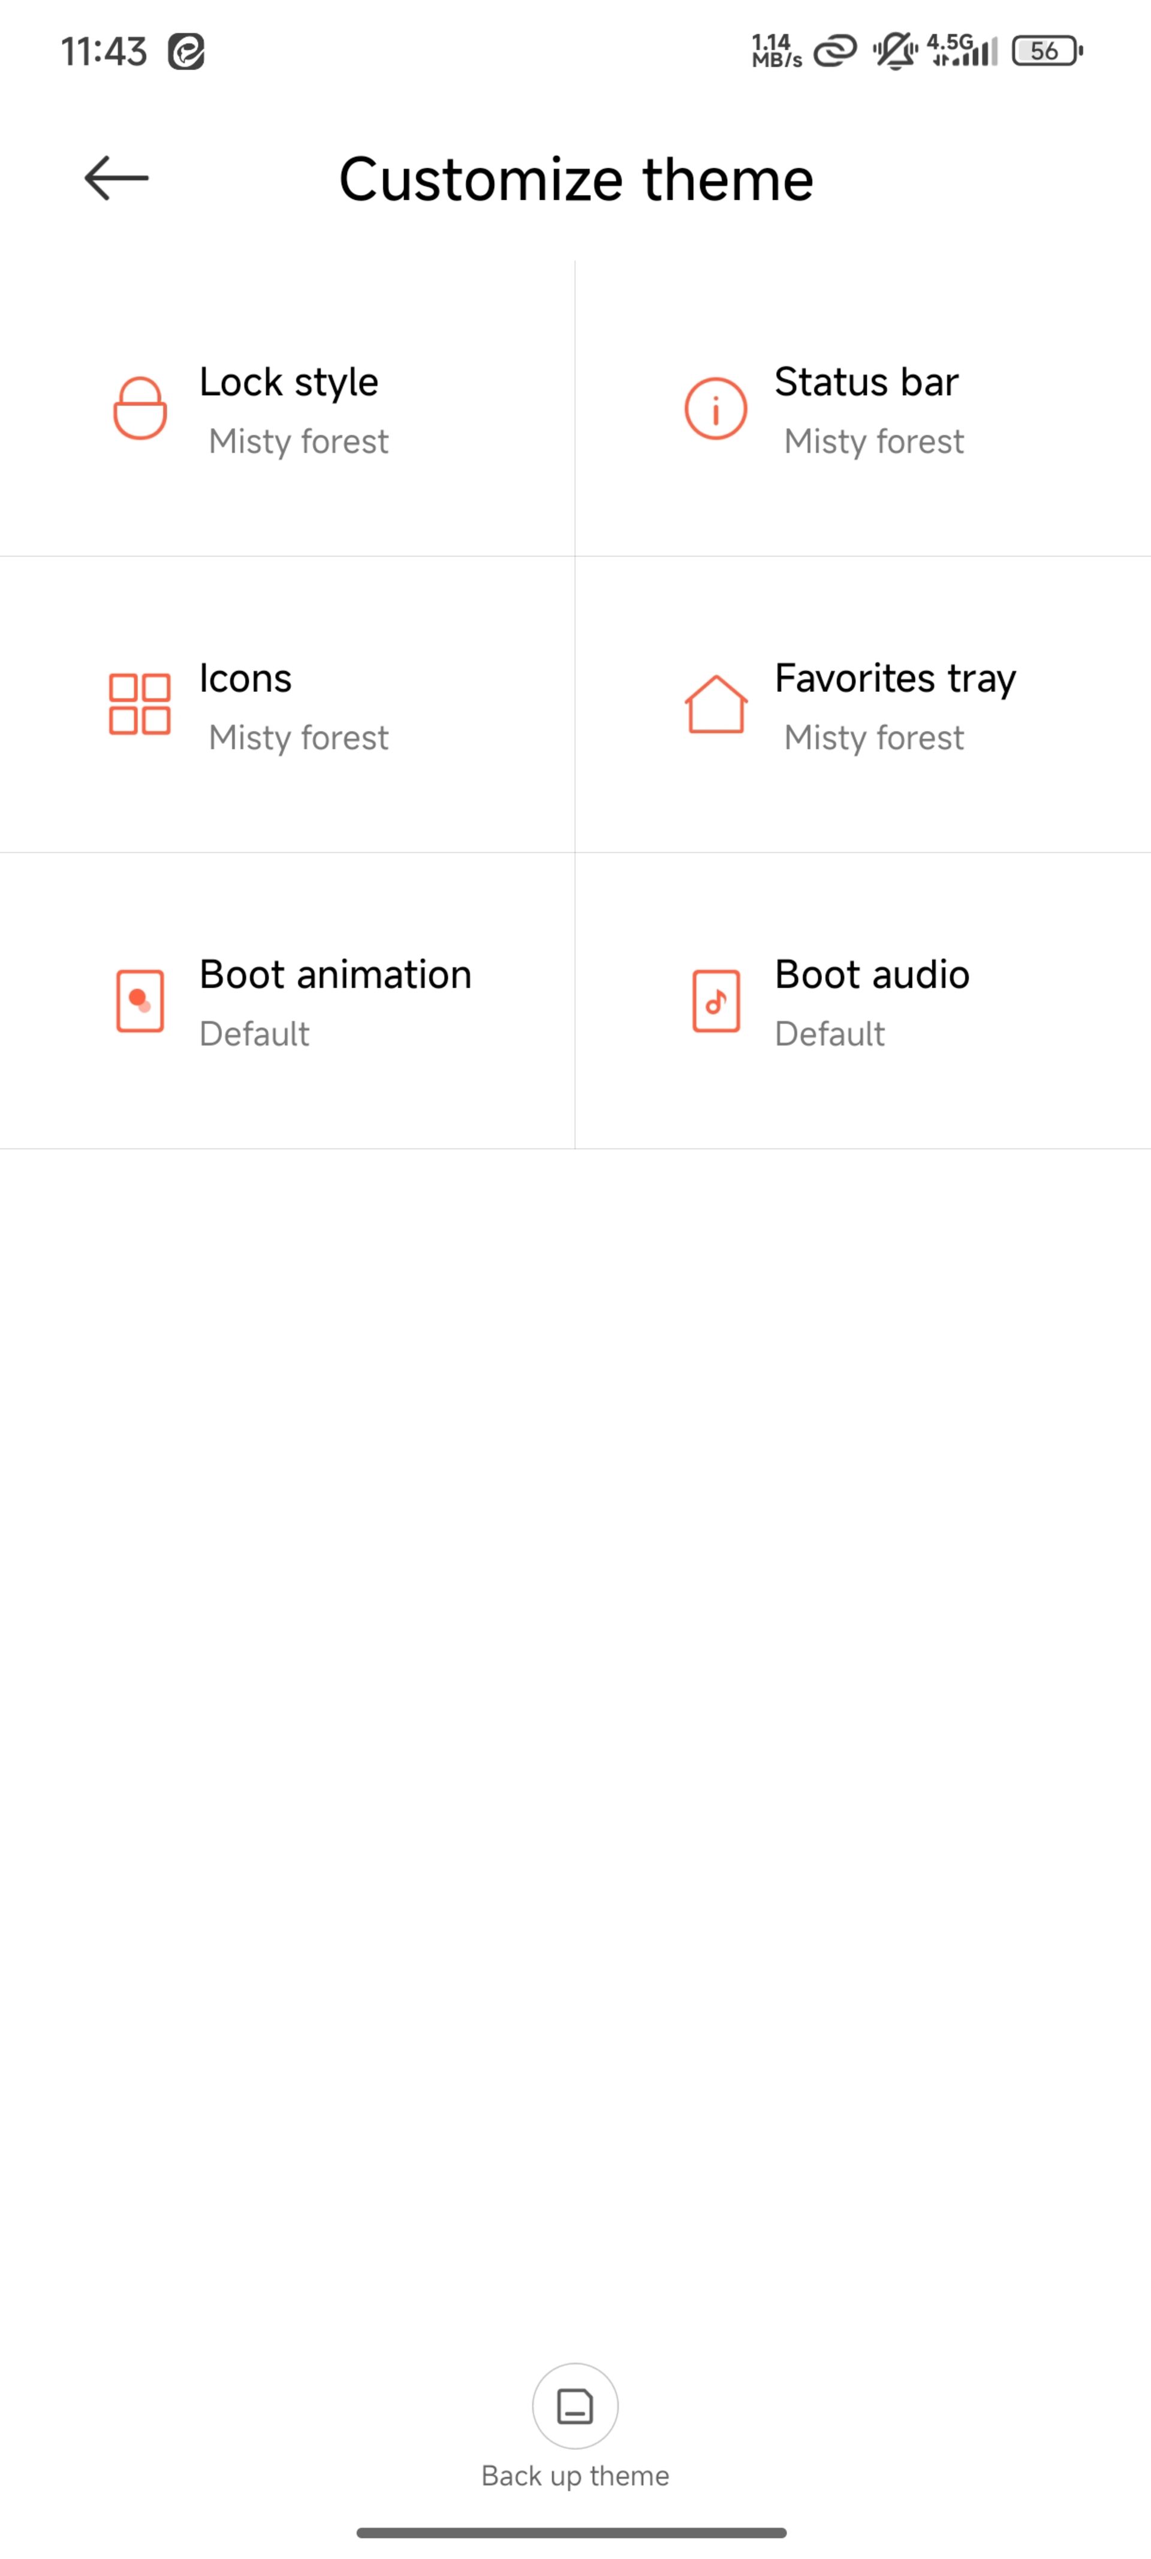Tap Default under Boot audio
Viewport: 1151px width, 2559px height.
[829, 1034]
